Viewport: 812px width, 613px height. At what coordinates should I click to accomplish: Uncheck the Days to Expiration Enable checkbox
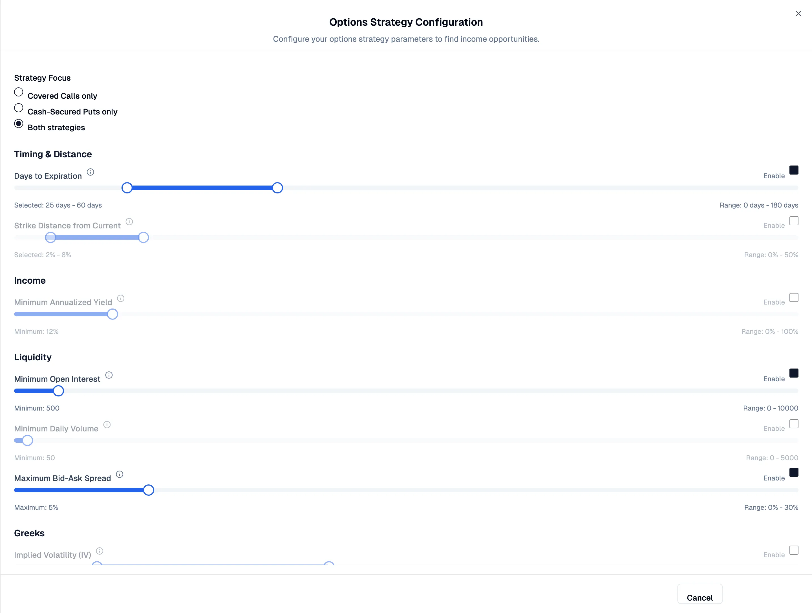tap(794, 170)
